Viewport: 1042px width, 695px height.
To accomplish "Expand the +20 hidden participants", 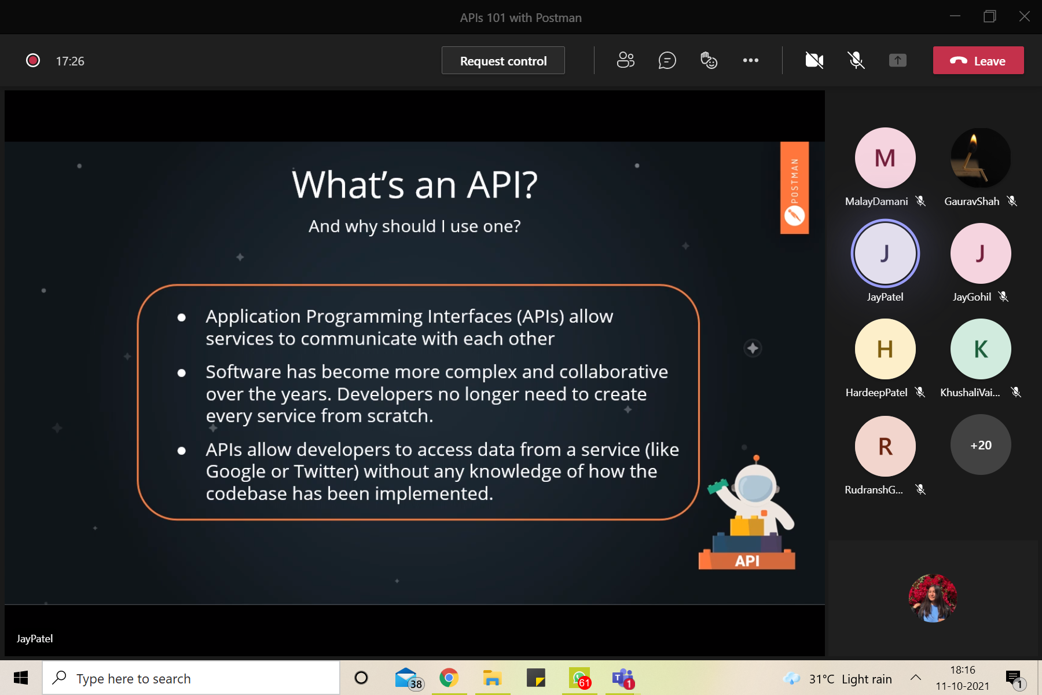I will (x=980, y=445).
